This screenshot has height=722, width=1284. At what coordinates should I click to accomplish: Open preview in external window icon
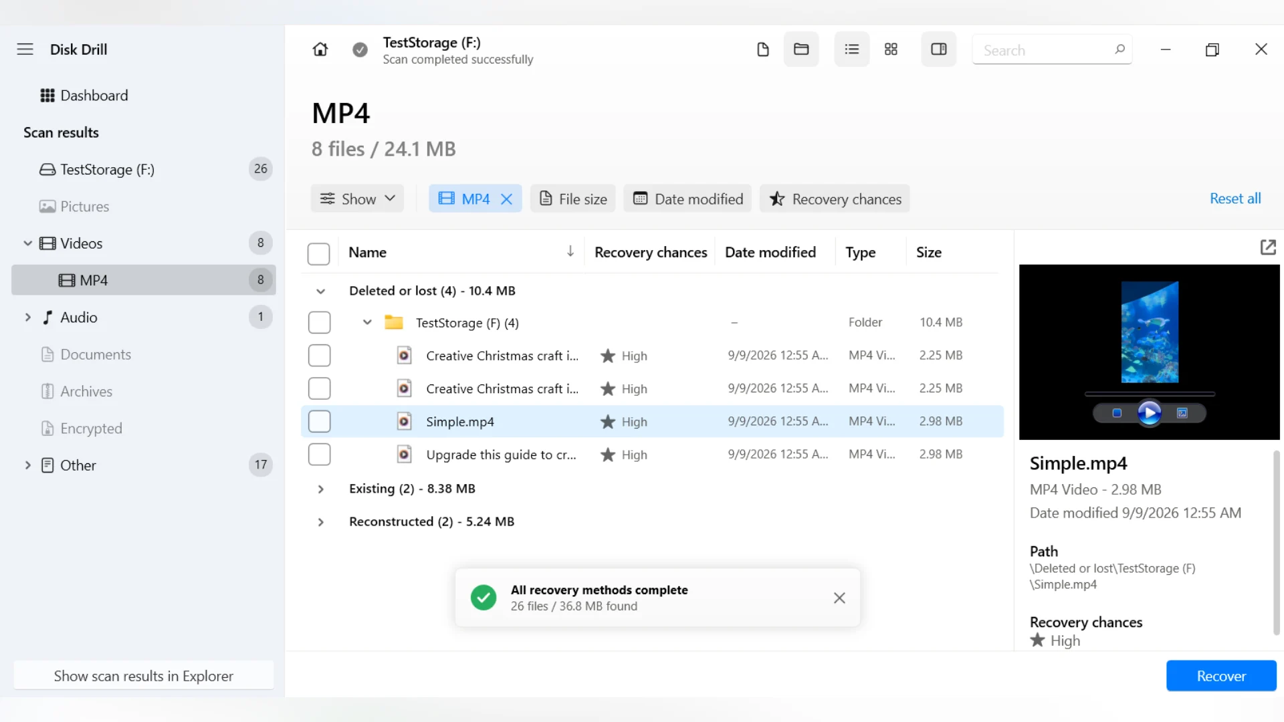click(1267, 247)
